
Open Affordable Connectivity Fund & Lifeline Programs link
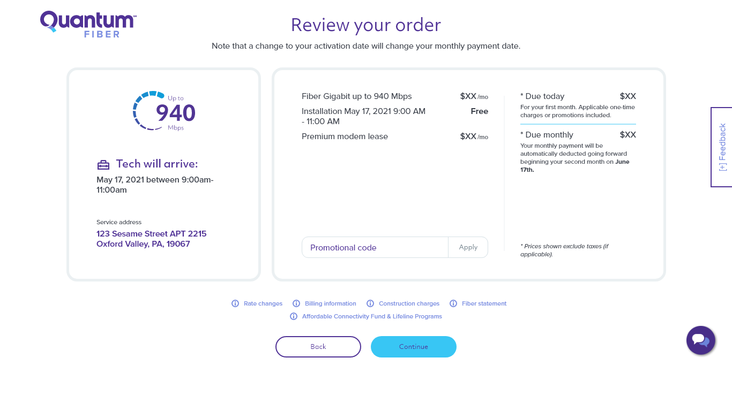(372, 316)
